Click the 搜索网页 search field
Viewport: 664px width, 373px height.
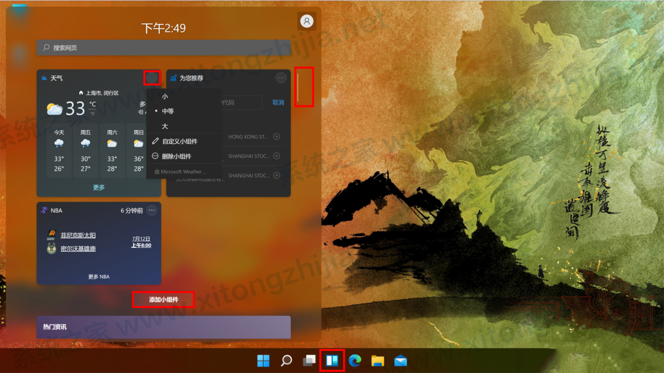pos(164,47)
